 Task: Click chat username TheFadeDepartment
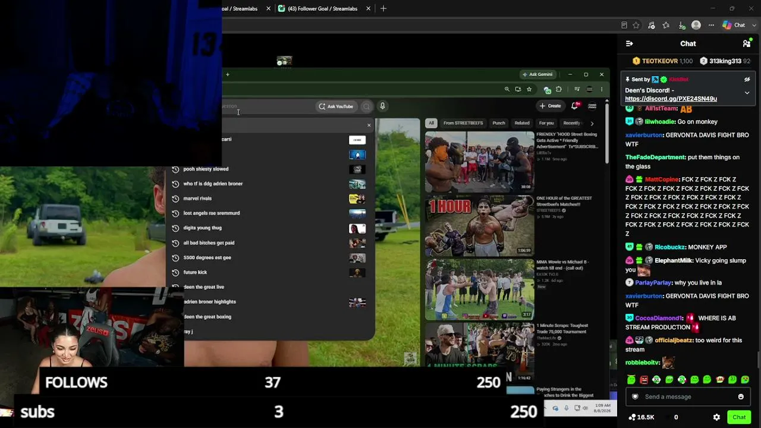(655, 158)
